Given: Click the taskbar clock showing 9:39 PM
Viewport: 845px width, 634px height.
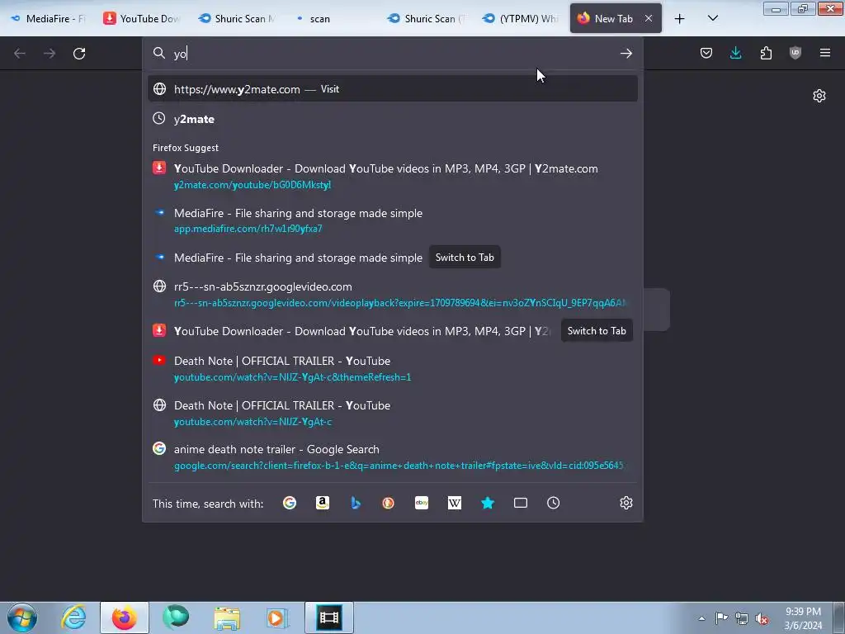Looking at the screenshot, I should pos(803,618).
